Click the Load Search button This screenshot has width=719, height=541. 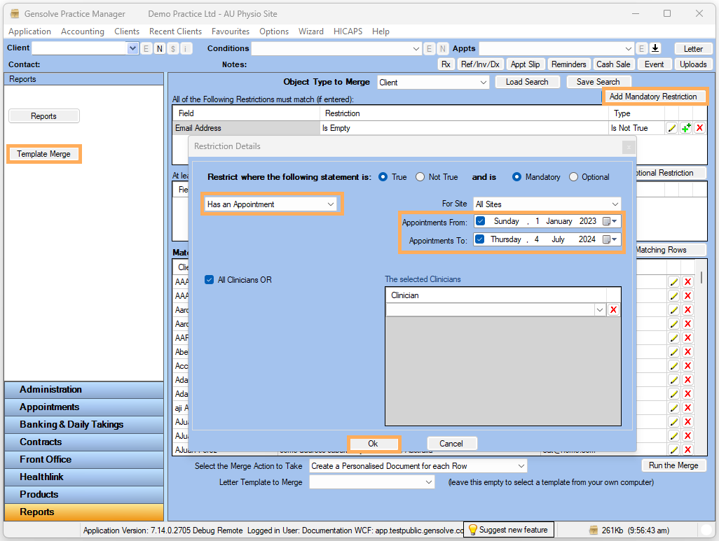click(527, 82)
